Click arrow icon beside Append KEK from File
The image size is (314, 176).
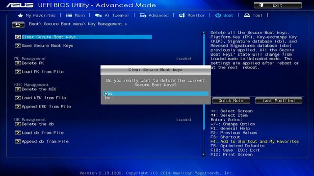tap(18, 107)
